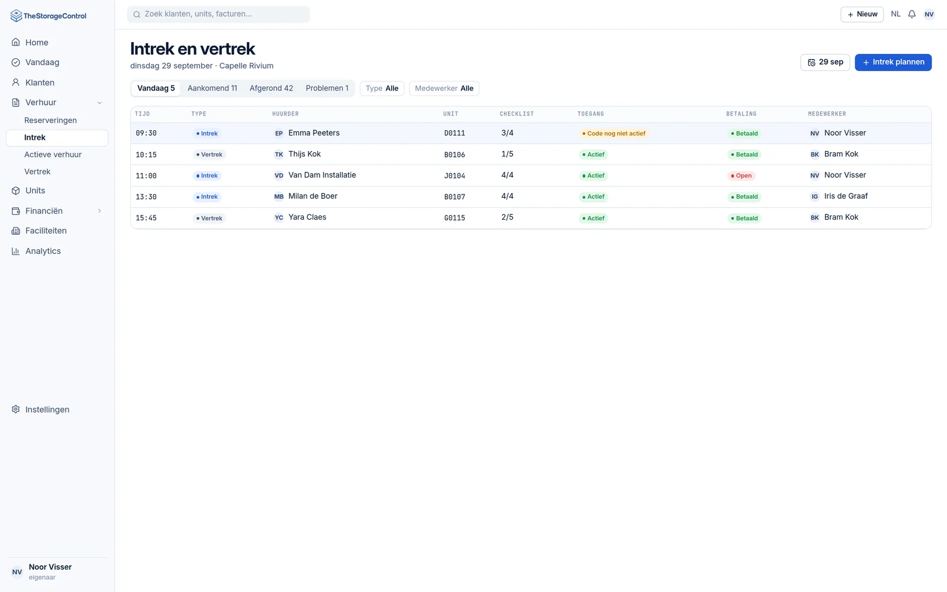Click the YC avatar of Yara Claes

(x=279, y=217)
